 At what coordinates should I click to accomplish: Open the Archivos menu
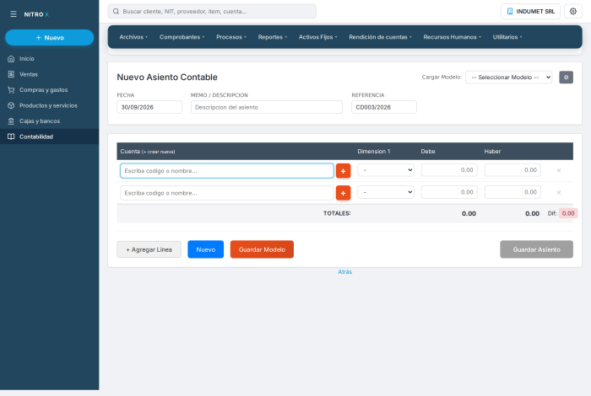click(x=133, y=37)
